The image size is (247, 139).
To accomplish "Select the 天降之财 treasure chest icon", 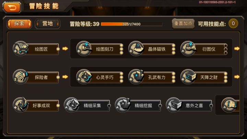I will (188, 77).
